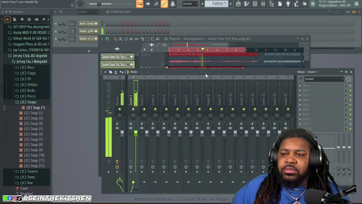Open the Piano roll view toolbar icon
Viewport: 362px width, 204px height.
point(247,4)
